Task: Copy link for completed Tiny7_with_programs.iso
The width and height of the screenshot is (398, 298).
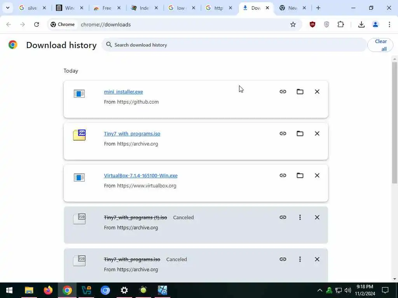Action: 283,133
